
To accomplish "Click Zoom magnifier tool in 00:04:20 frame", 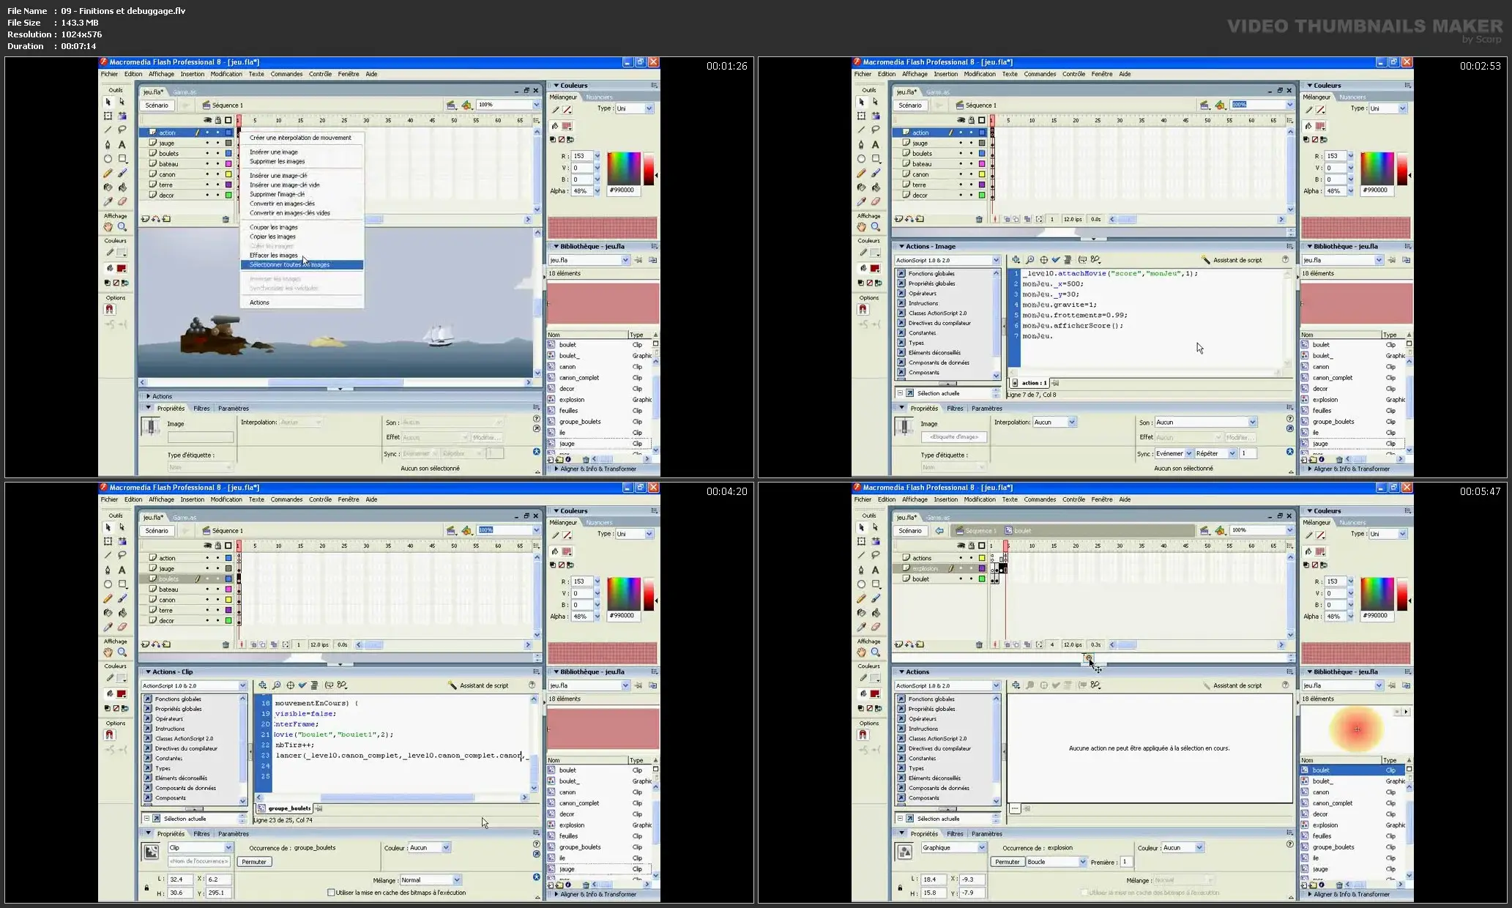I will tap(122, 652).
